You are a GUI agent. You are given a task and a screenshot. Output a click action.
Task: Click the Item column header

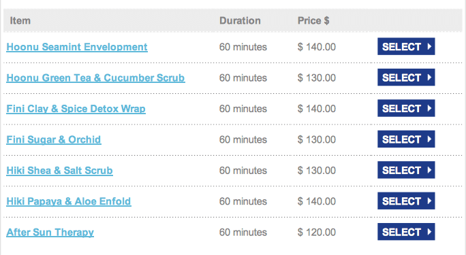pyautogui.click(x=20, y=21)
